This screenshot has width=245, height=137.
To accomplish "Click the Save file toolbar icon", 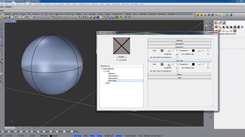I will (x=5, y=17).
